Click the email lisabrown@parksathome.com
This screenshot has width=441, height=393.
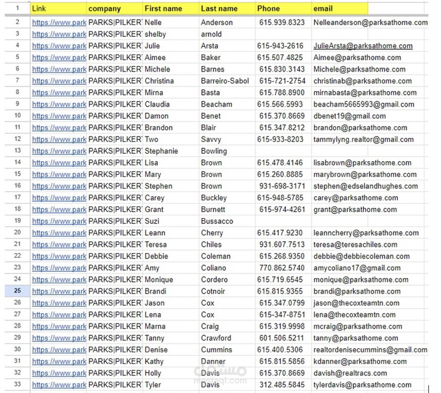(x=362, y=163)
